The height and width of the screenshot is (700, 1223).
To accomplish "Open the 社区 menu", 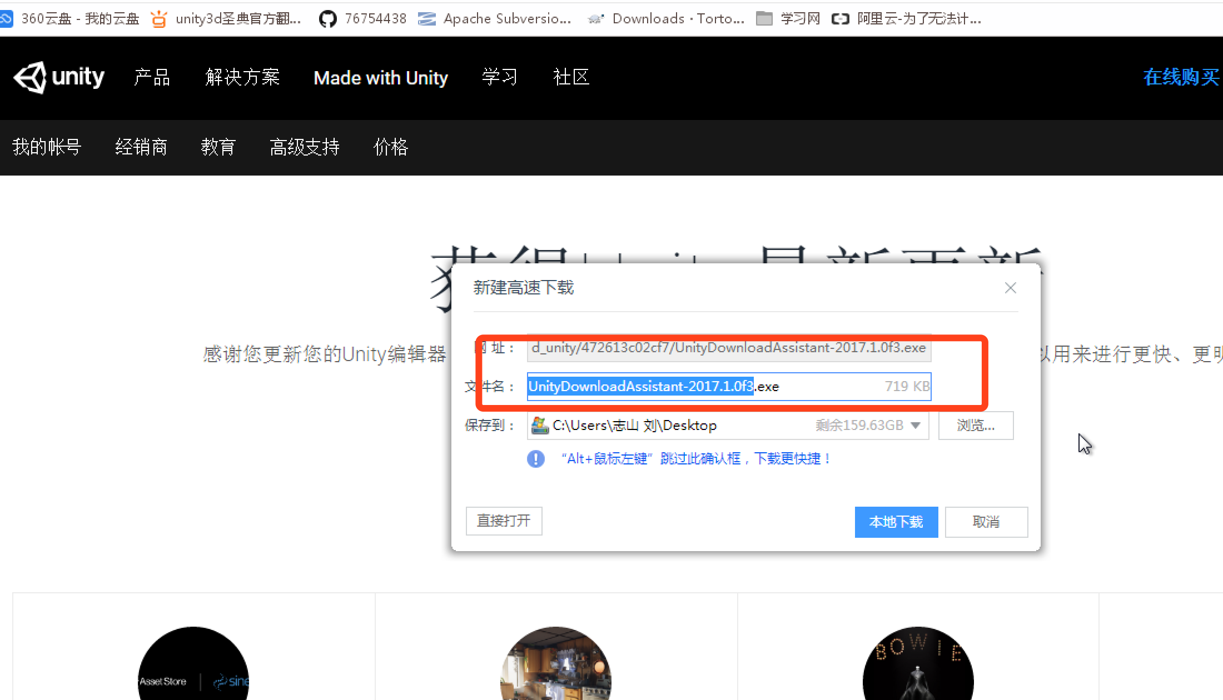I will click(571, 77).
